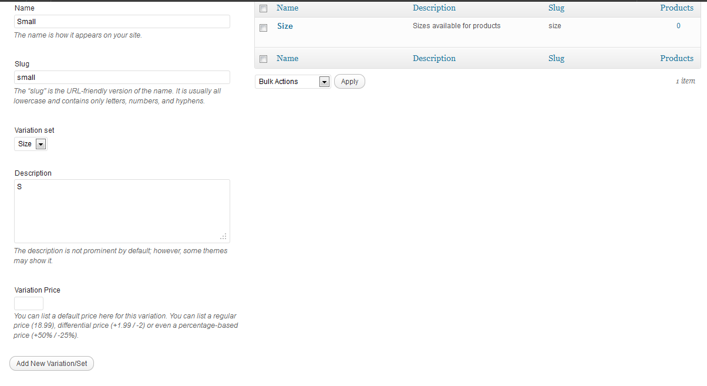707x386 pixels.
Task: Toggle select-all checkbox in table header
Action: 263,8
